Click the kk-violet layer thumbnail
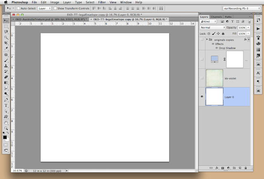264x179 pixels. pos(214,78)
